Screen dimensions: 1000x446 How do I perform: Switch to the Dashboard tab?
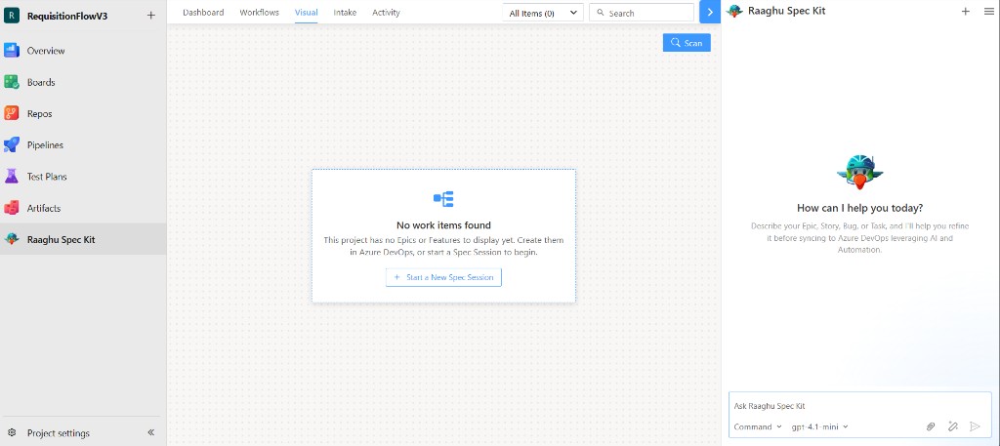pyautogui.click(x=203, y=12)
